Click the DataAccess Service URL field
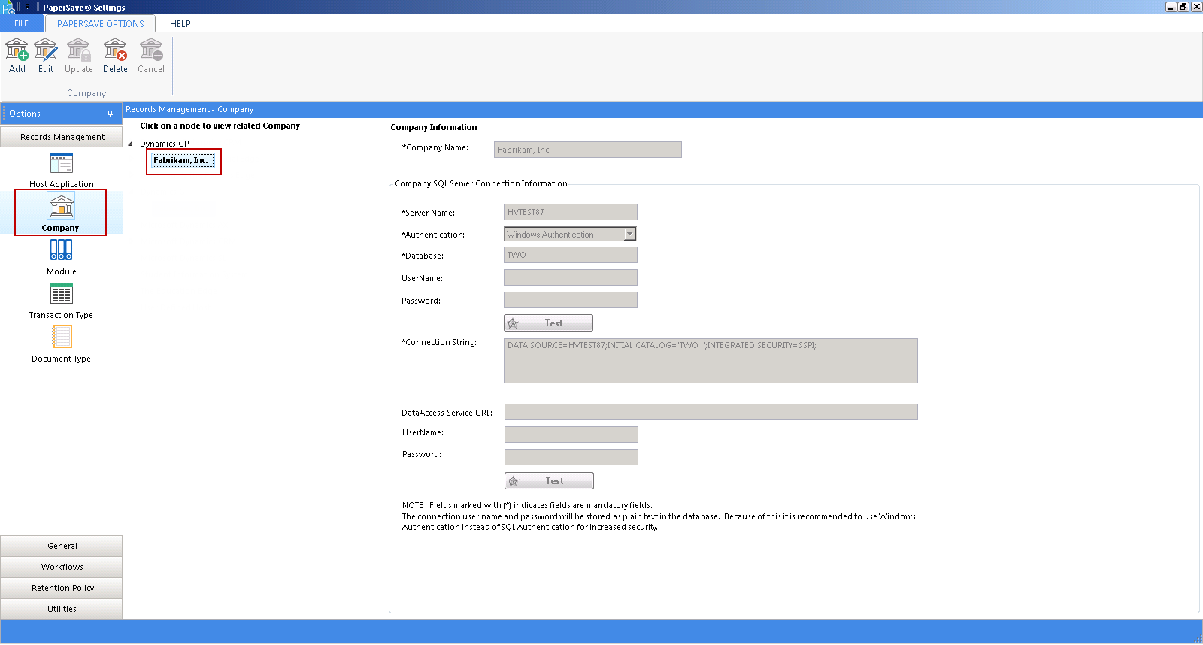1203x645 pixels. [x=711, y=412]
